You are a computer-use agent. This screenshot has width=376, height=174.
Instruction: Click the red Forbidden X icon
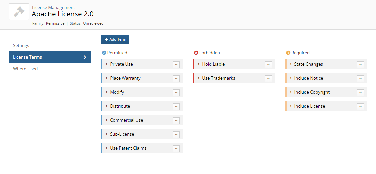196,53
